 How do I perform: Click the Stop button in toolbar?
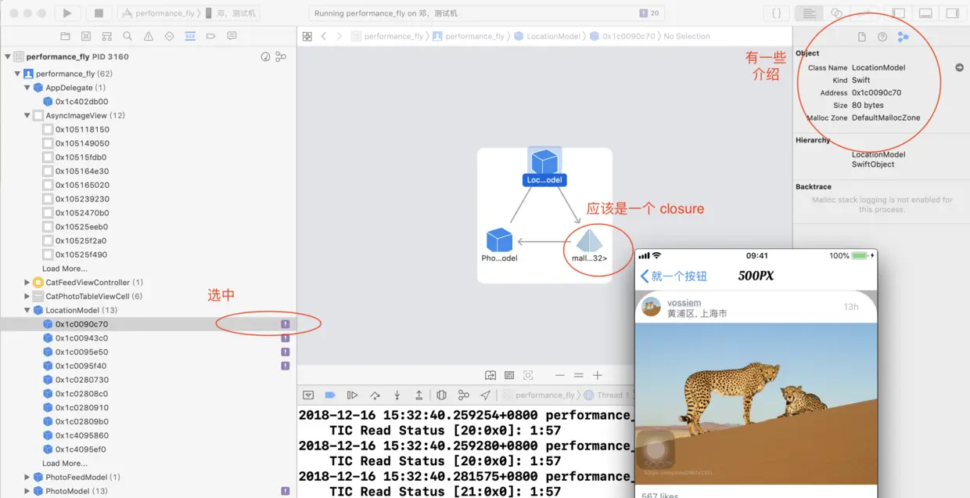pos(99,13)
